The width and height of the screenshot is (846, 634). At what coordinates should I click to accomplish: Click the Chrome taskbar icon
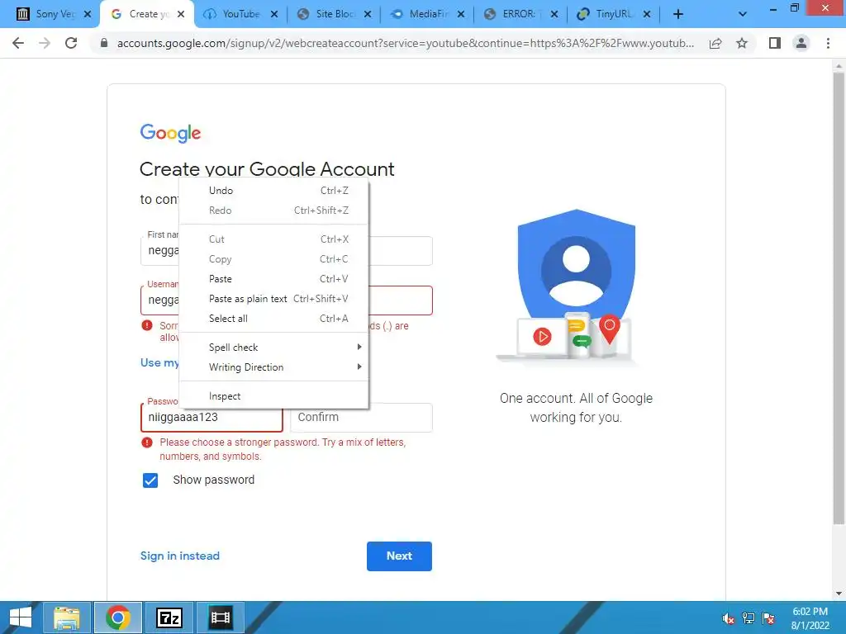pyautogui.click(x=118, y=617)
